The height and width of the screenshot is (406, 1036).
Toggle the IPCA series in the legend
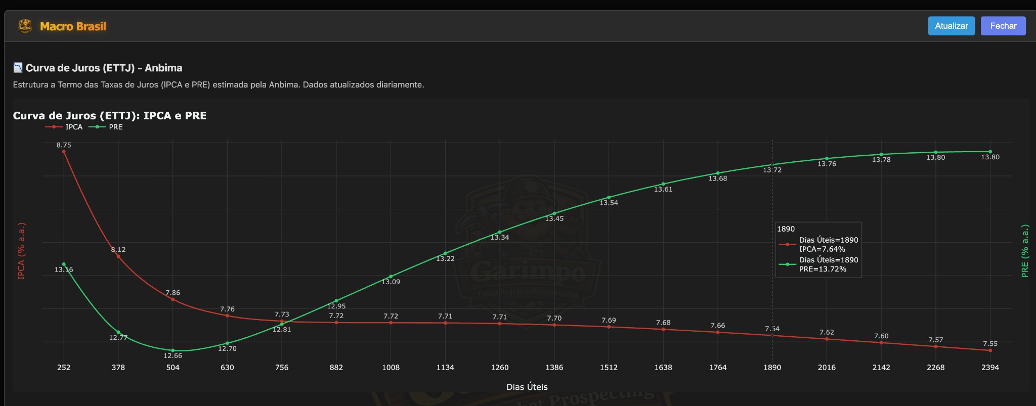(x=64, y=127)
